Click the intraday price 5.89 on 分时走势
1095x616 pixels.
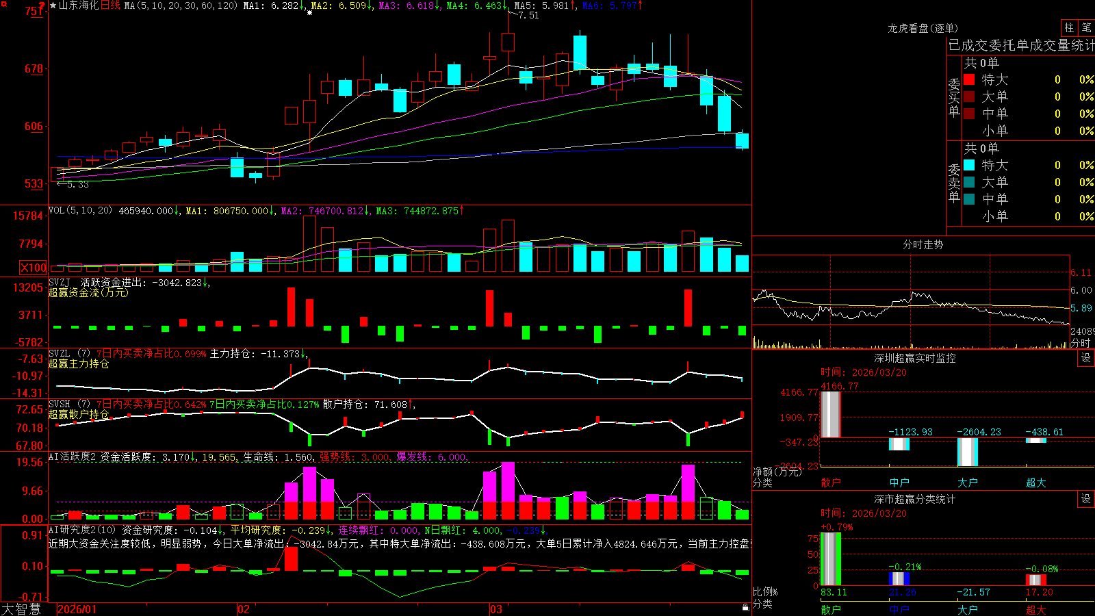pos(1081,308)
